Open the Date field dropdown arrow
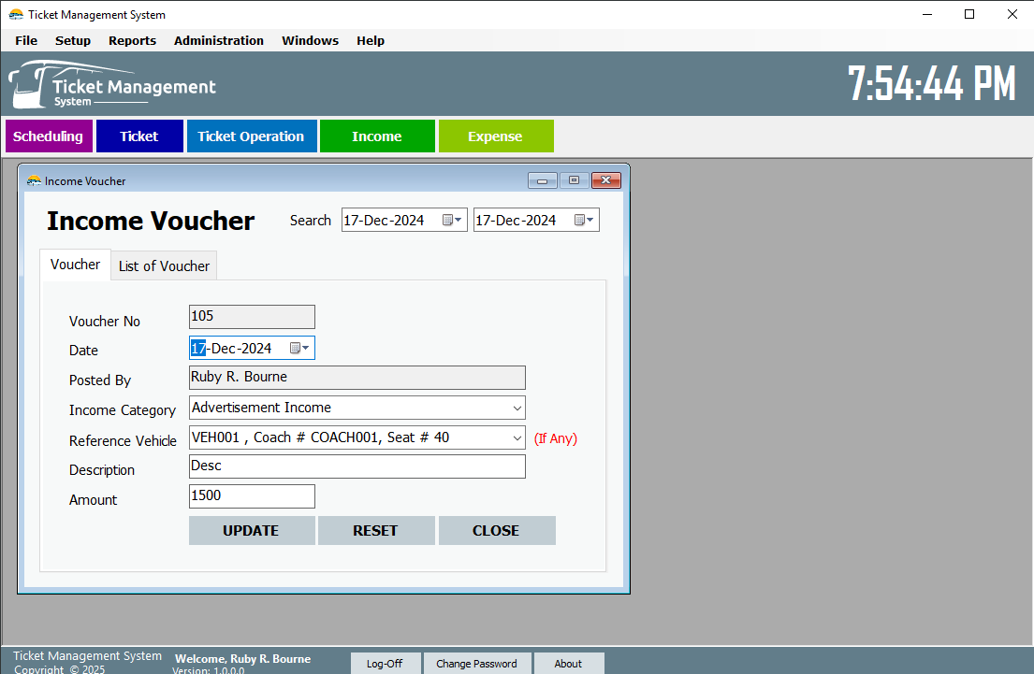The height and width of the screenshot is (674, 1034). pos(305,347)
